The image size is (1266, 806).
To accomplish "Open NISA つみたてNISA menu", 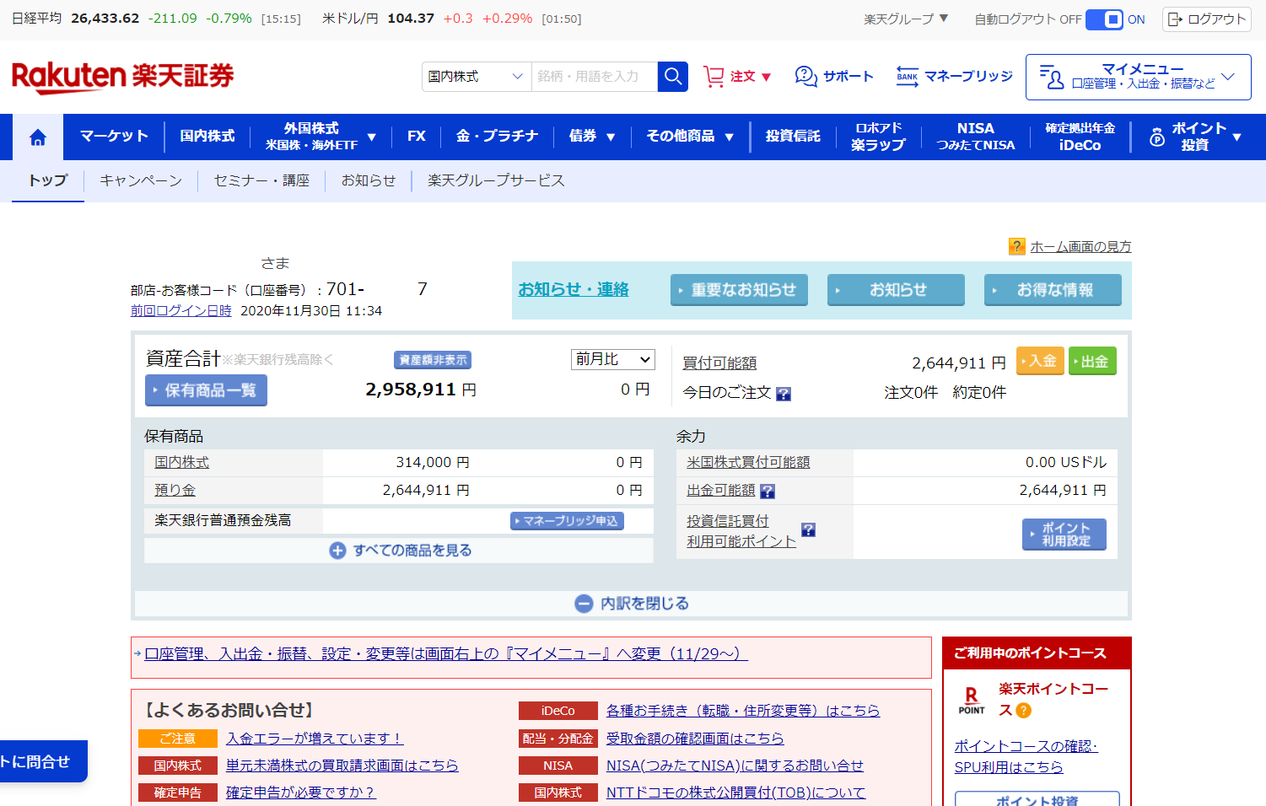I will pos(976,137).
